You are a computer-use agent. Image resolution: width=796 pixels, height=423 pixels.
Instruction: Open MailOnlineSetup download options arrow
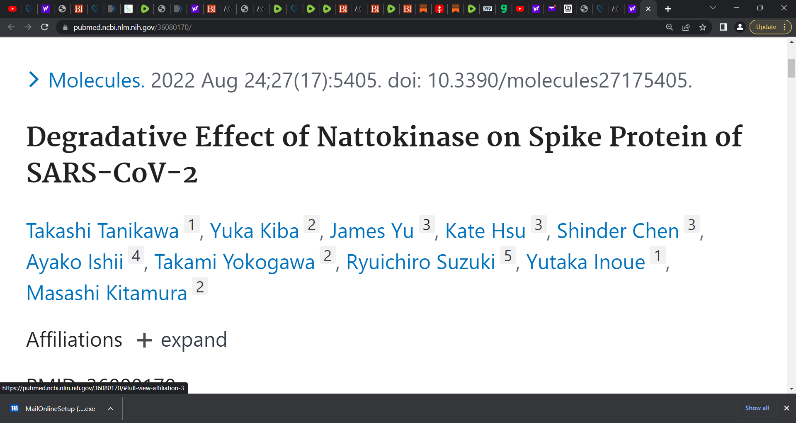110,408
